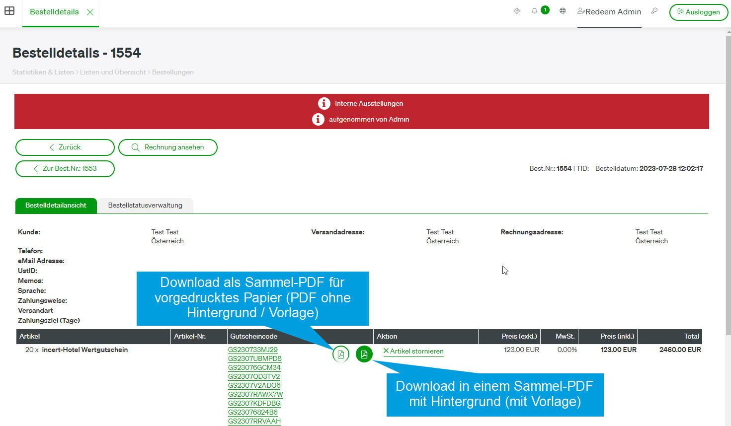Screen dimensions: 731x426
Task: Download Sammel-PDF without background (outlined PDF icon)
Action: (341, 354)
